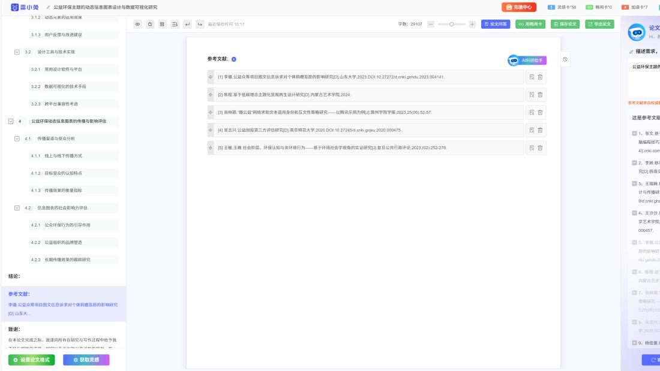Viewport: 660px width, 371px height.
Task: Click the pencil icon beside the paper title
Action: (x=48, y=8)
